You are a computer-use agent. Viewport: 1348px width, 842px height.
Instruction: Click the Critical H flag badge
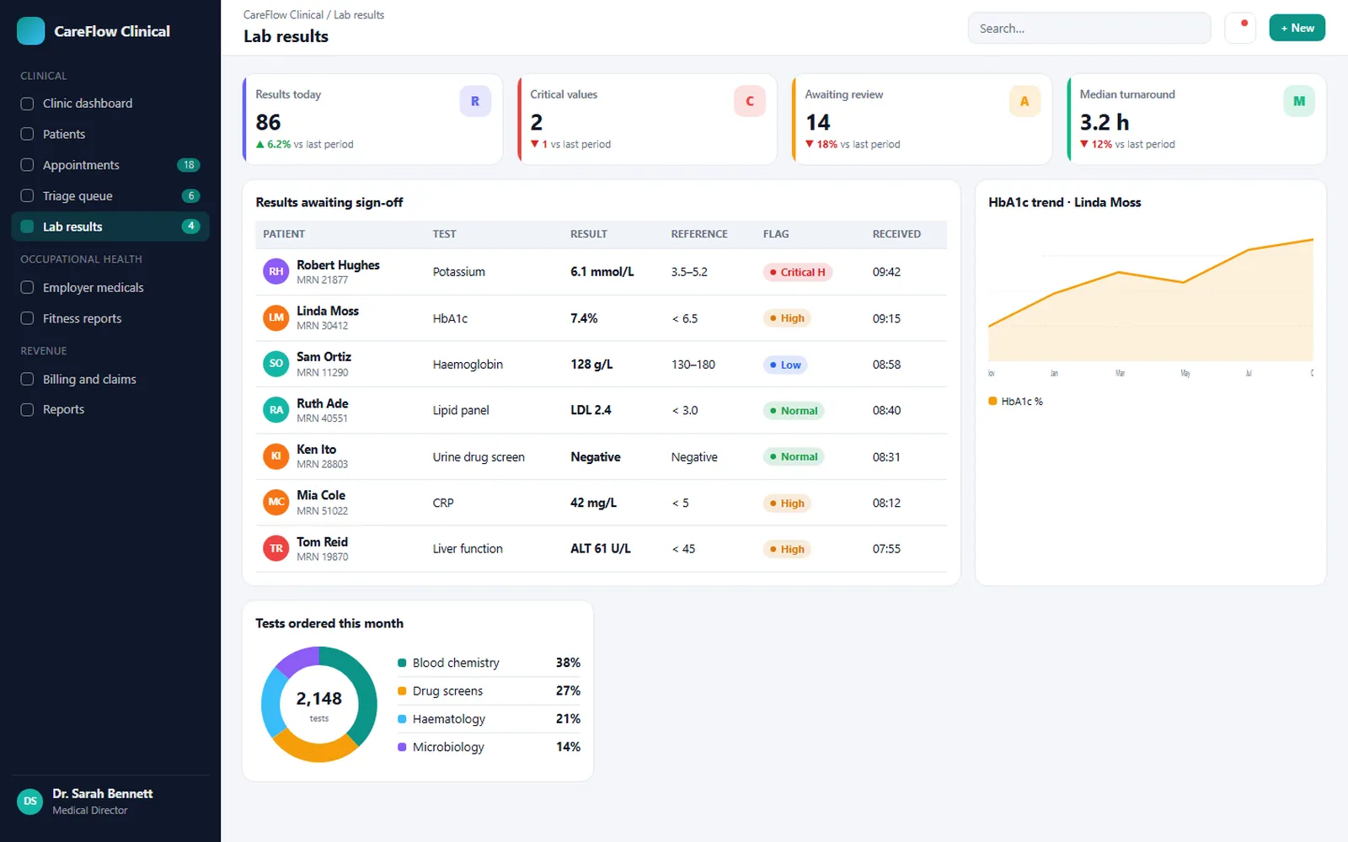coord(798,272)
